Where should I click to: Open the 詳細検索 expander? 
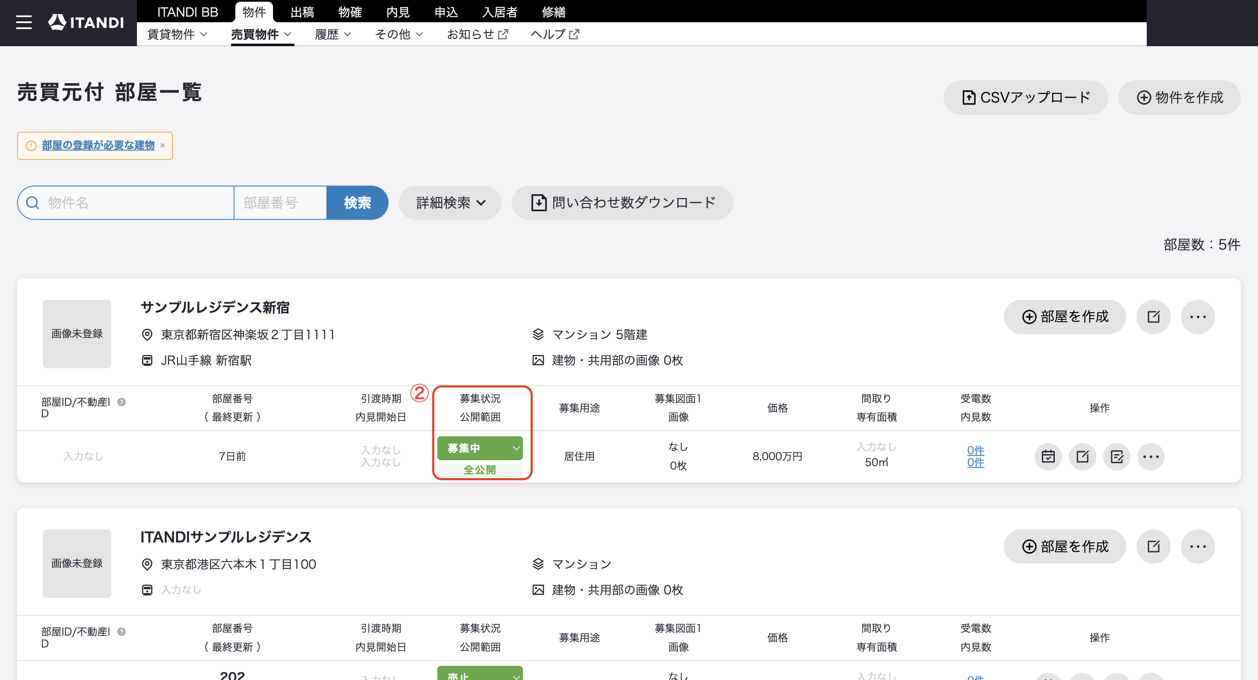click(x=450, y=203)
